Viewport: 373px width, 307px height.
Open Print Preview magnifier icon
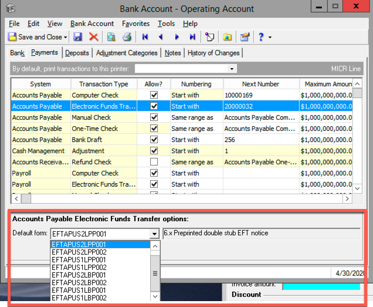(x=111, y=37)
